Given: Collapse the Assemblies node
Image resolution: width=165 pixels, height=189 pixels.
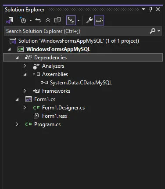Looking at the screenshot, I should point(25,74).
